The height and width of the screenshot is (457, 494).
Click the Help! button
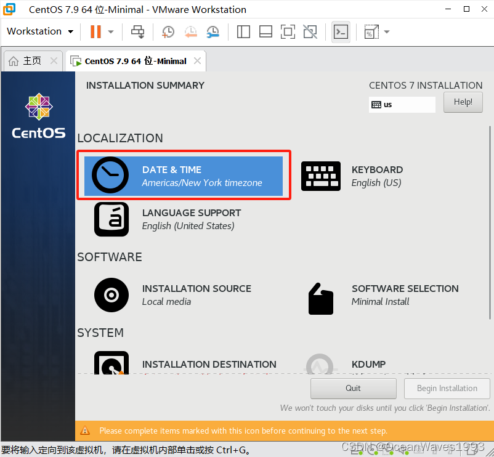tap(463, 102)
